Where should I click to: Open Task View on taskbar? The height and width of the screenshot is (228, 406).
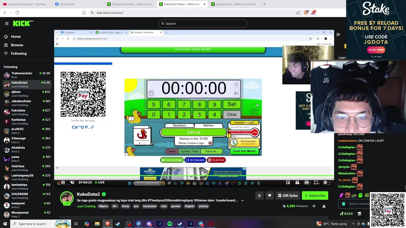[76, 224]
